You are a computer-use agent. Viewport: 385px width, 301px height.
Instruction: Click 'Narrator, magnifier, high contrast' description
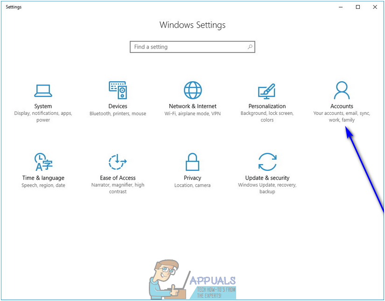tap(118, 189)
